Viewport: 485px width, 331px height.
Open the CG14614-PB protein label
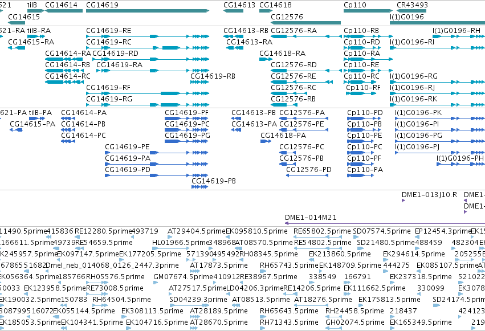[83, 124]
